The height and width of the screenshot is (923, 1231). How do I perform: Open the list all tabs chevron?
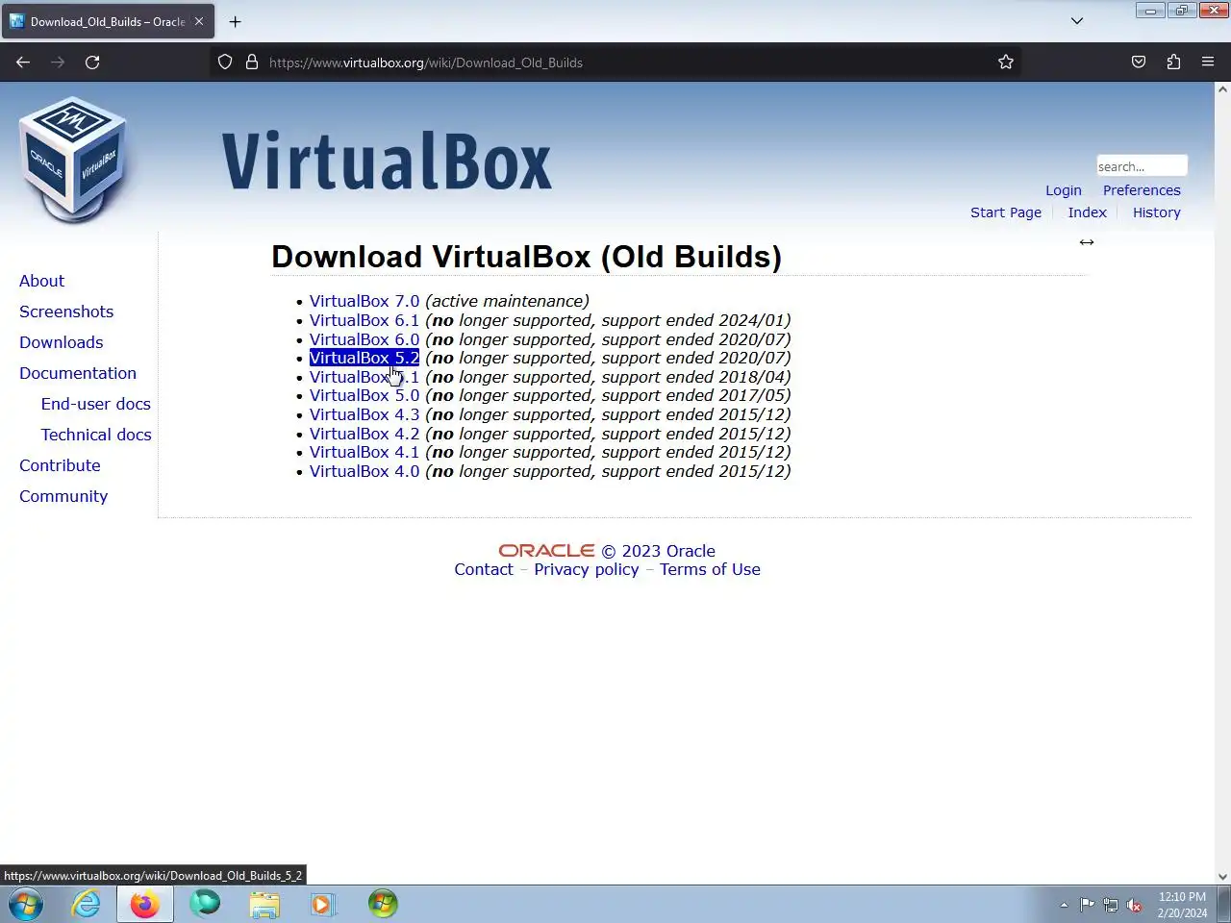[x=1077, y=21]
